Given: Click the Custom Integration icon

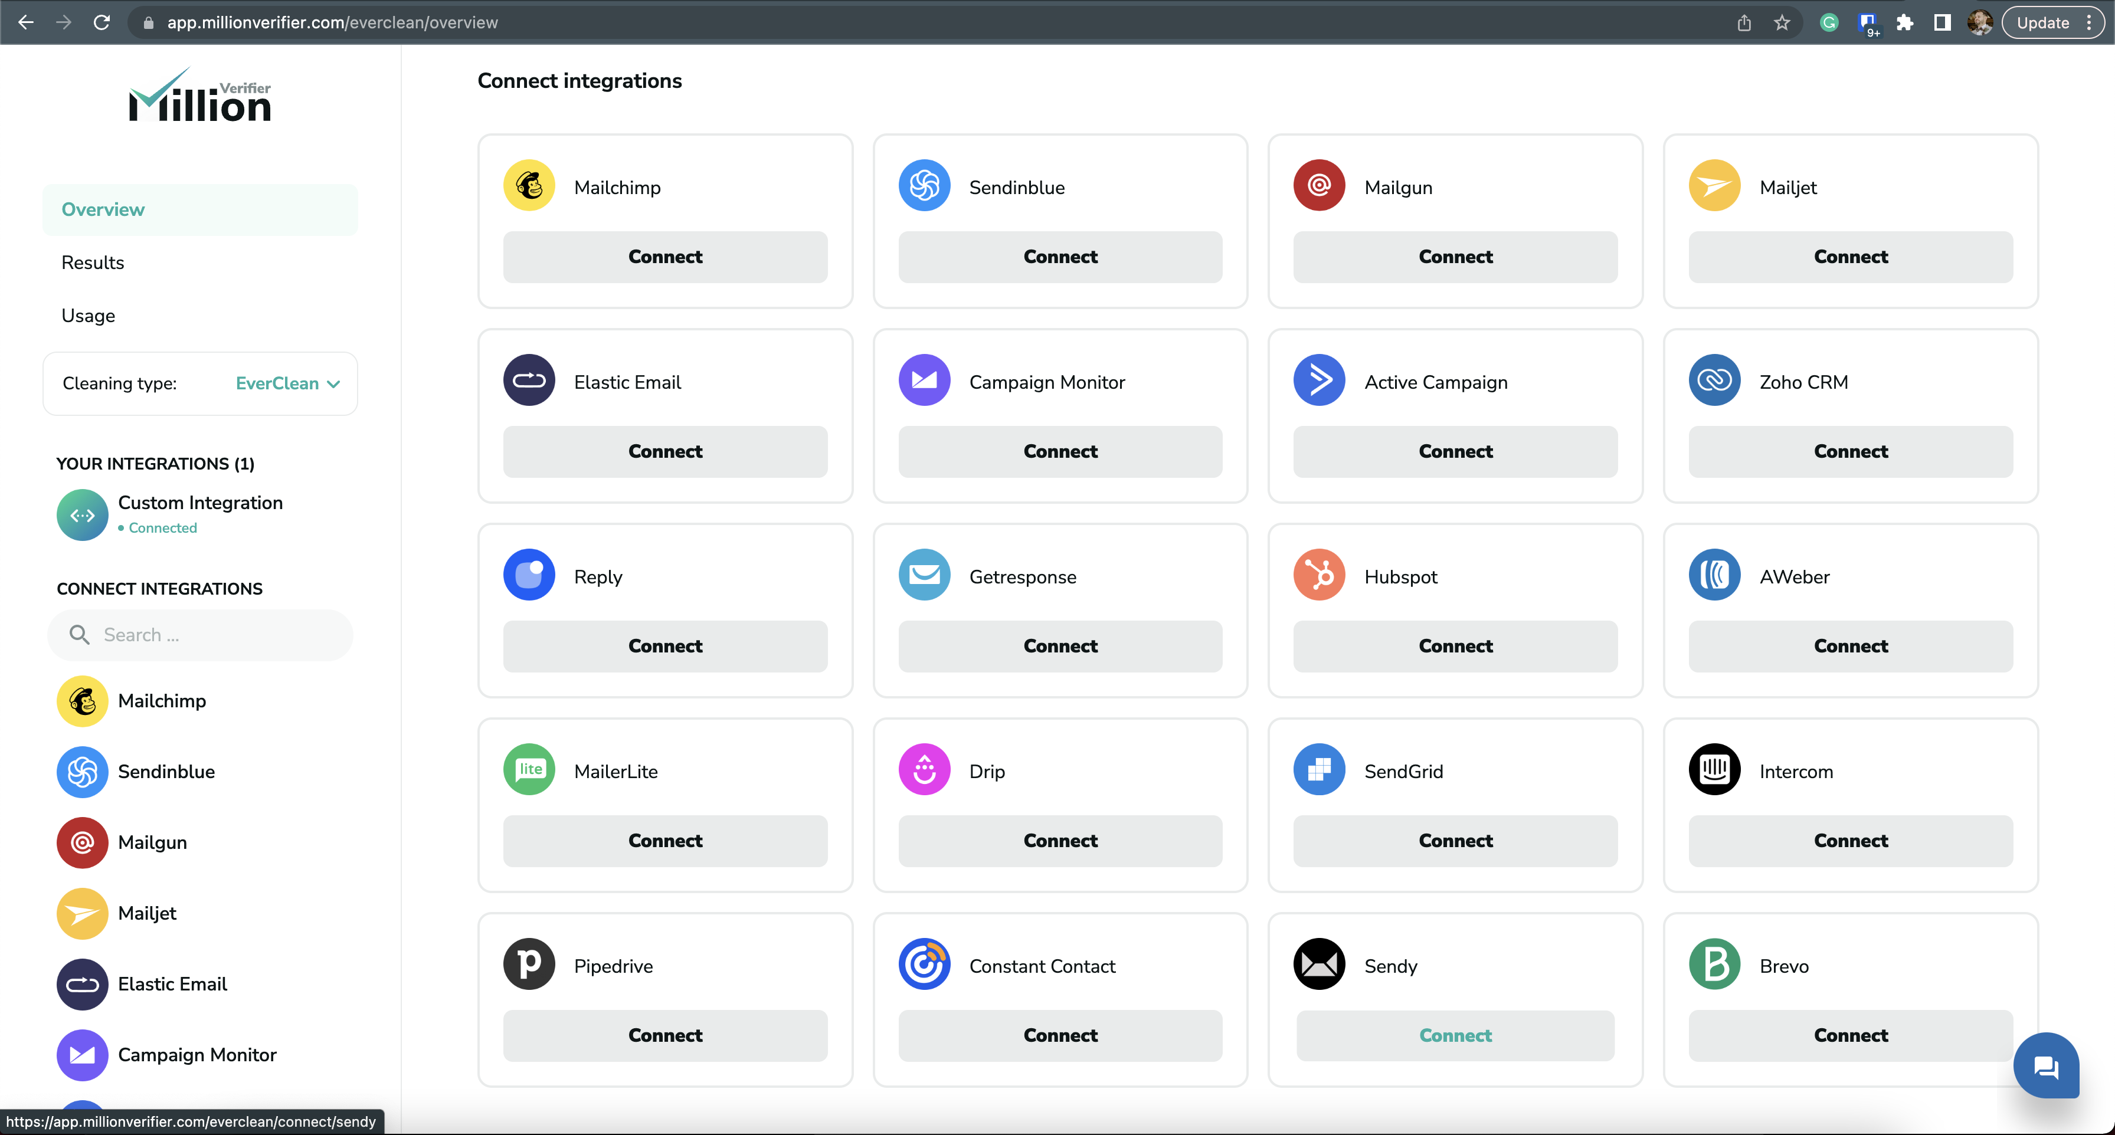Looking at the screenshot, I should (81, 516).
